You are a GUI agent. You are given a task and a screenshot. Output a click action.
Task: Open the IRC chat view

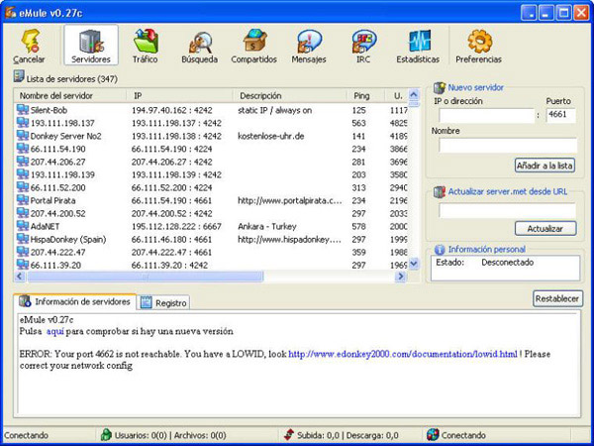[363, 45]
